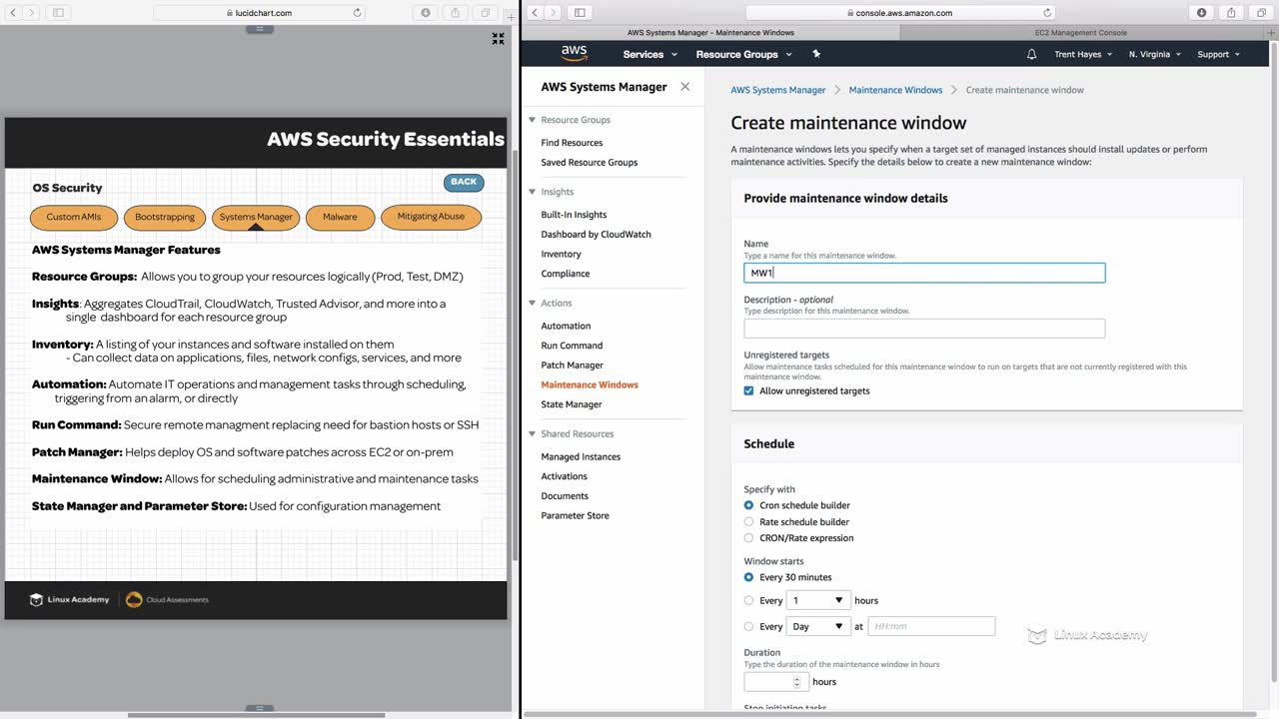Click the share icon in the AWS console window
The height and width of the screenshot is (719, 1279).
pyautogui.click(x=1232, y=13)
